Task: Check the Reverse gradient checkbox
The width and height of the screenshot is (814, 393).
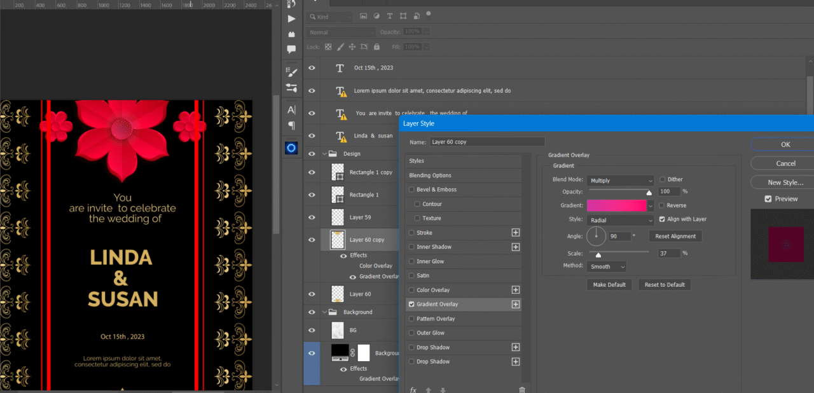Action: coord(663,205)
